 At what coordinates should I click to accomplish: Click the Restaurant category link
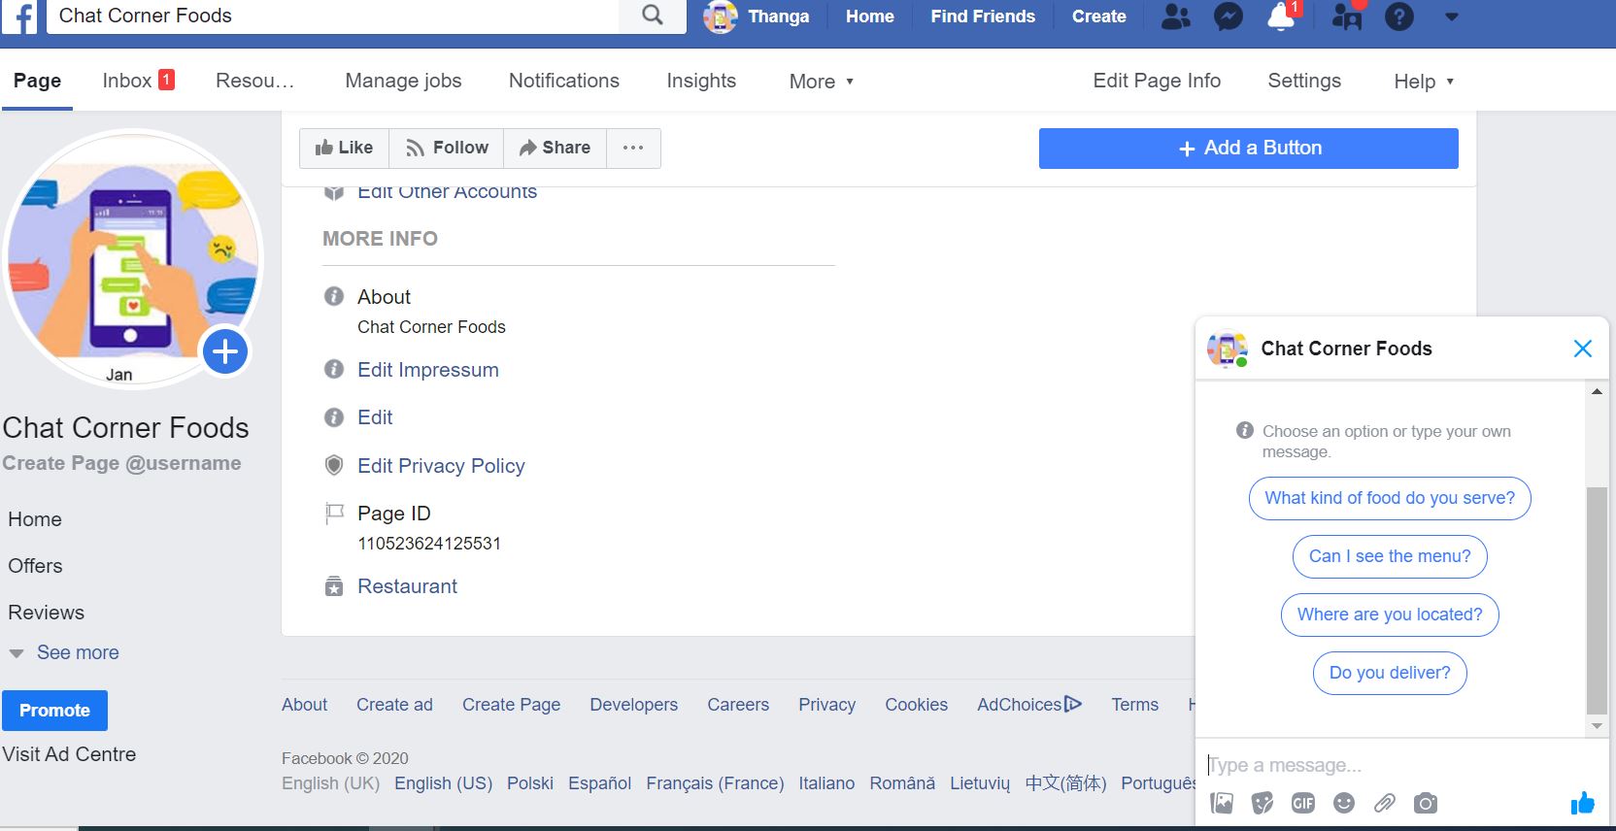point(407,586)
